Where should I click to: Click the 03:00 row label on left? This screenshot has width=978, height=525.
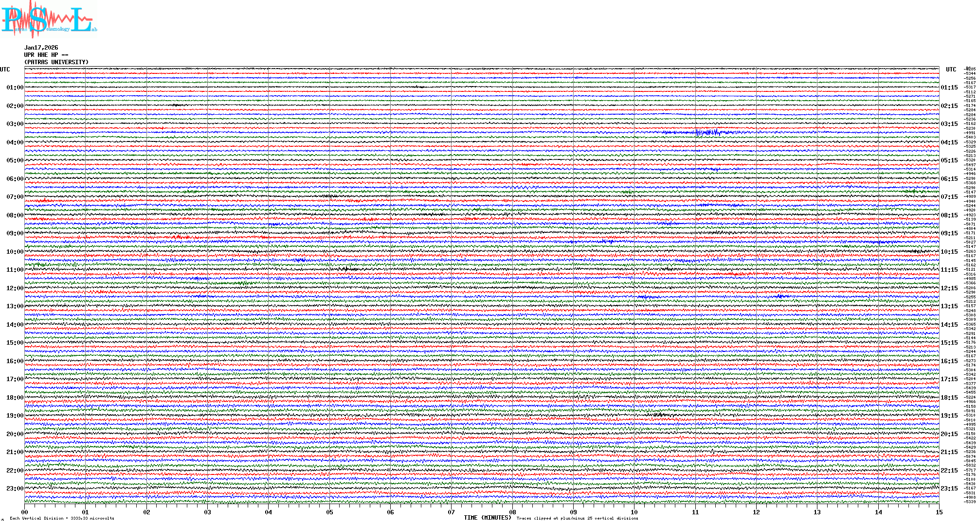tap(15, 124)
